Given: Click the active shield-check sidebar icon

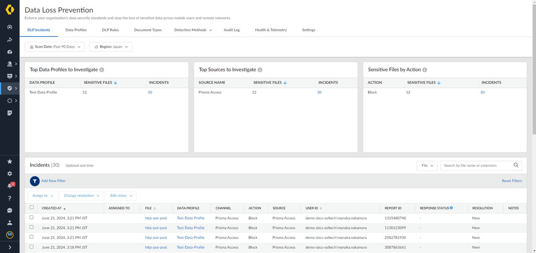Looking at the screenshot, I should tap(10, 89).
